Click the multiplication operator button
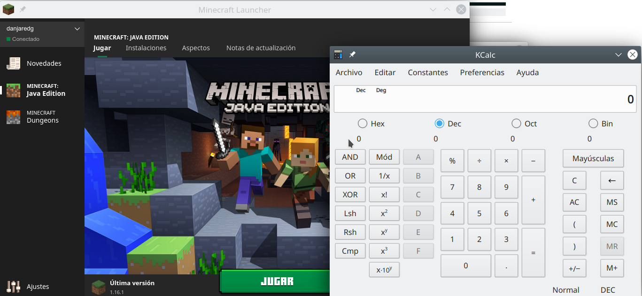 (506, 161)
